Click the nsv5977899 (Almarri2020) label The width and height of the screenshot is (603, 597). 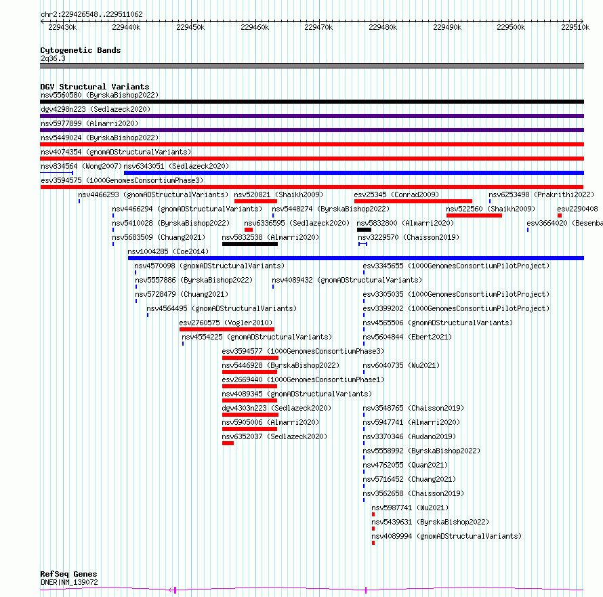tap(89, 123)
